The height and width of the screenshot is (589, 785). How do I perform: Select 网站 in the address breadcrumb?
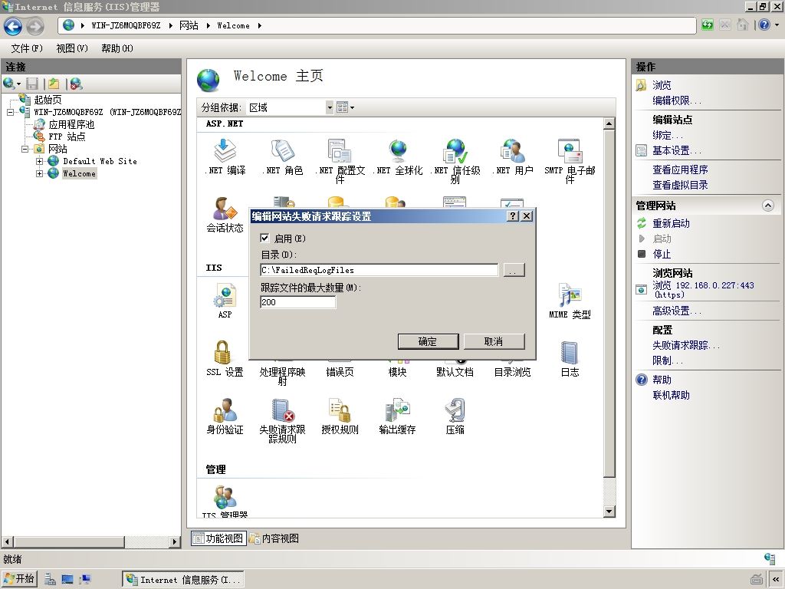[189, 25]
